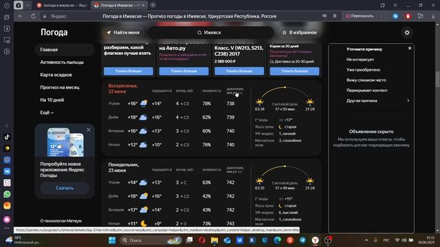Expand the Ещё menu in sidebar
This screenshot has width=440, height=247.
click(x=47, y=113)
